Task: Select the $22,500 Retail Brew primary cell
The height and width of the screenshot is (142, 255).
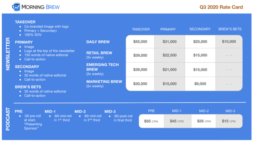Action: point(170,55)
